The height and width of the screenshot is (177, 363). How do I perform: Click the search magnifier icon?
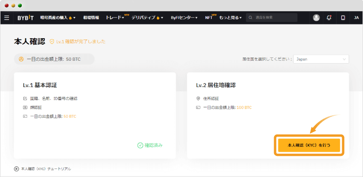[251, 17]
